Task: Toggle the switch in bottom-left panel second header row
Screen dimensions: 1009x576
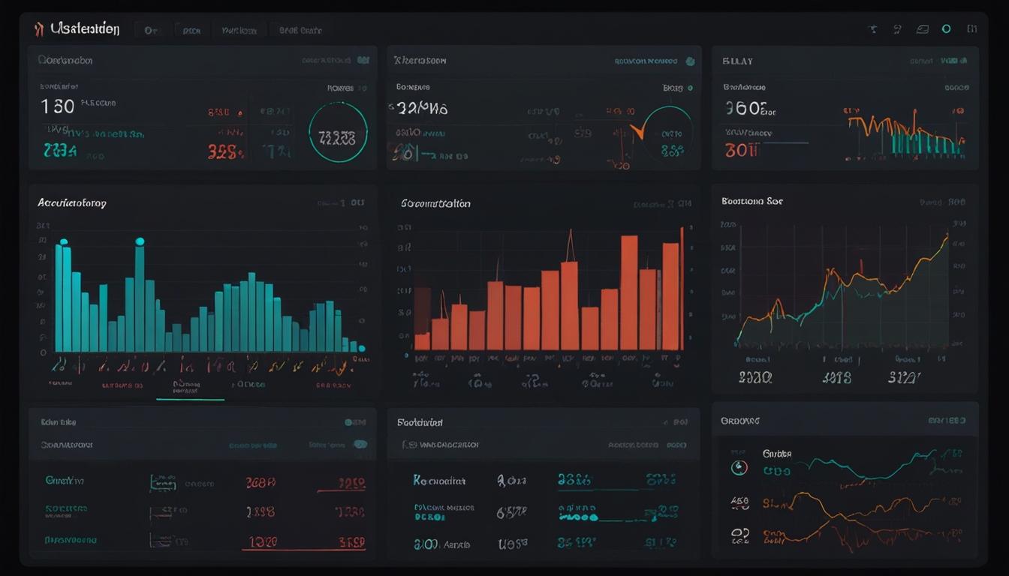Action: pos(360,444)
